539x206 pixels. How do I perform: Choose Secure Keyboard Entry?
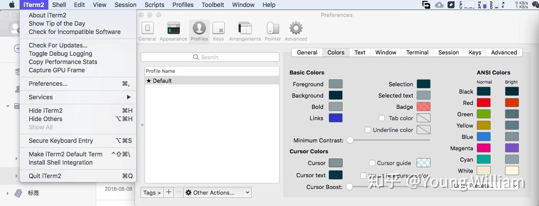[78, 141]
